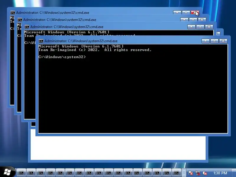Minimize the frontmost cmd window
Screen dimensions: 236x177
pyautogui.click(x=205, y=41)
